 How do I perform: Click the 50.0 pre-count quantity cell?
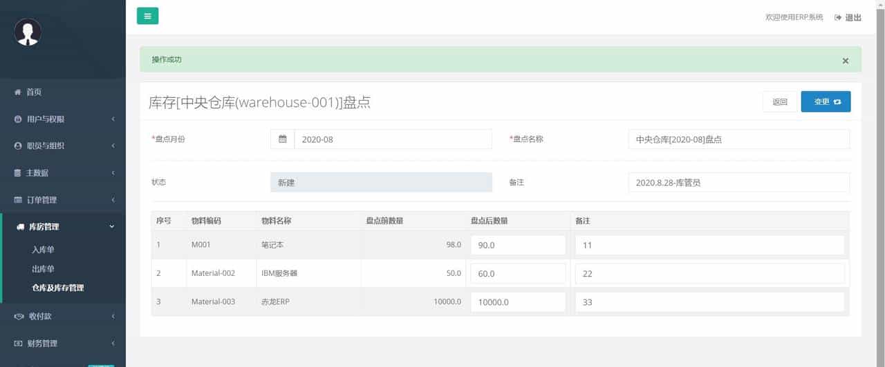click(x=413, y=273)
